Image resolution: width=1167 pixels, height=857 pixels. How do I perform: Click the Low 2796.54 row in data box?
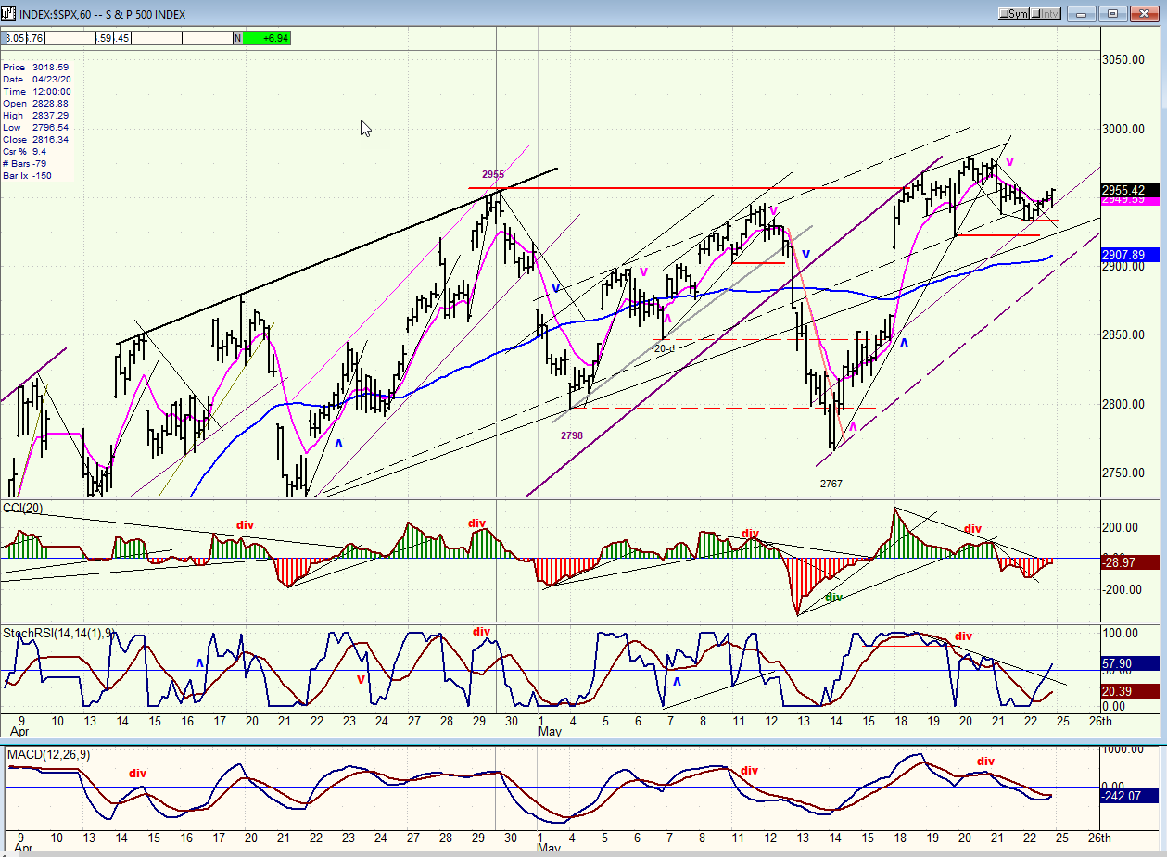pyautogui.click(x=35, y=128)
